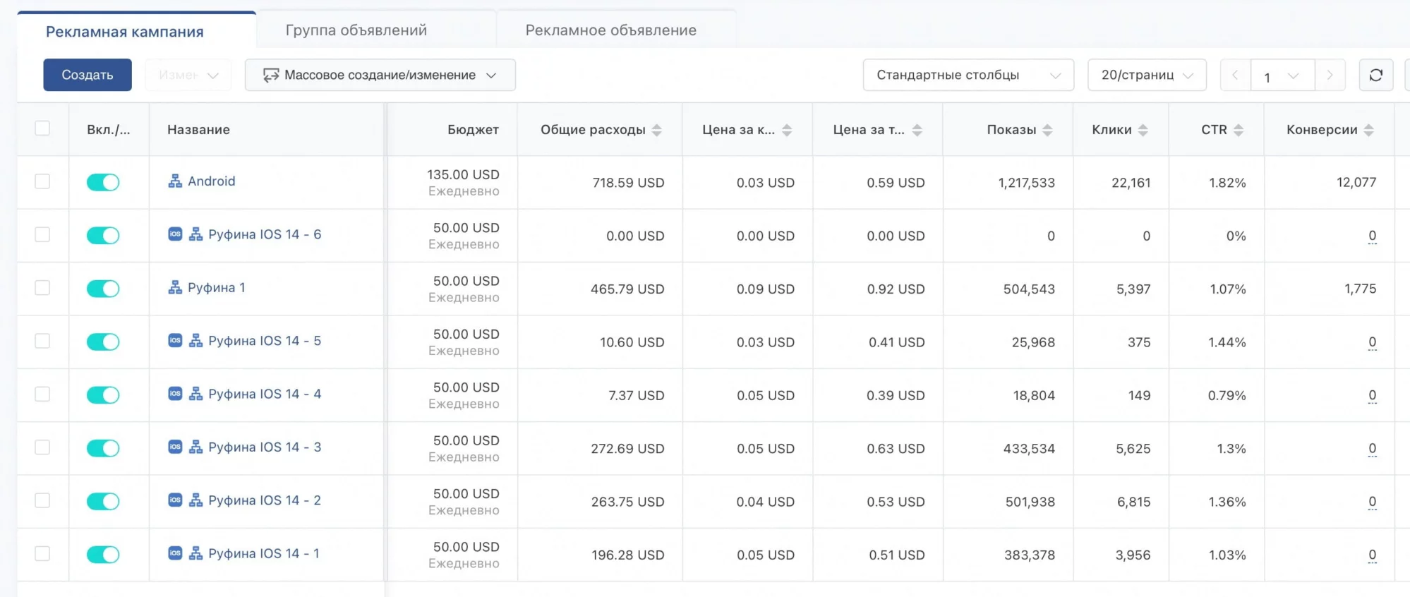Viewport: 1410px width, 597px height.
Task: Open the Руфина IOS 14 - 6 campaign
Action: (x=265, y=234)
